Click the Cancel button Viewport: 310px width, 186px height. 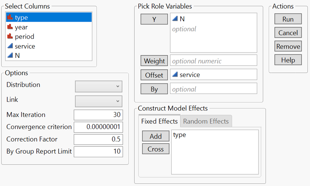tap(288, 33)
